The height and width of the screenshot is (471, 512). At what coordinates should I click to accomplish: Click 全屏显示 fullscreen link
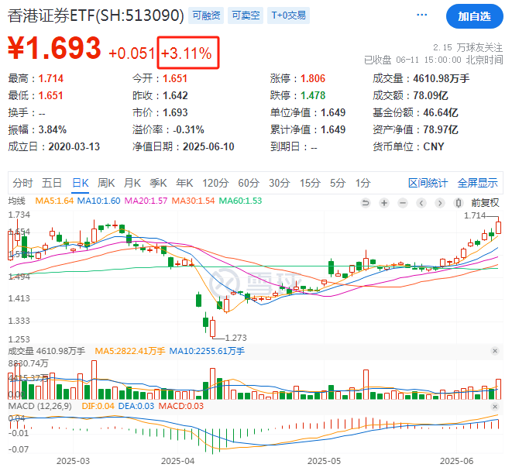[477, 183]
